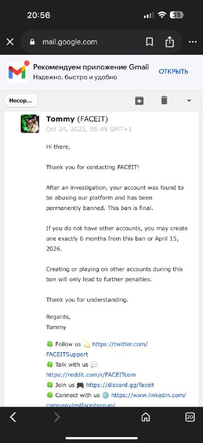Open the reddit.com/r/FACEITcom link

point(91,375)
